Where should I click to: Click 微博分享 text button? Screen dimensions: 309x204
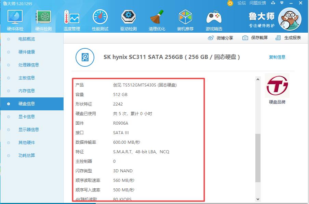coord(225,38)
